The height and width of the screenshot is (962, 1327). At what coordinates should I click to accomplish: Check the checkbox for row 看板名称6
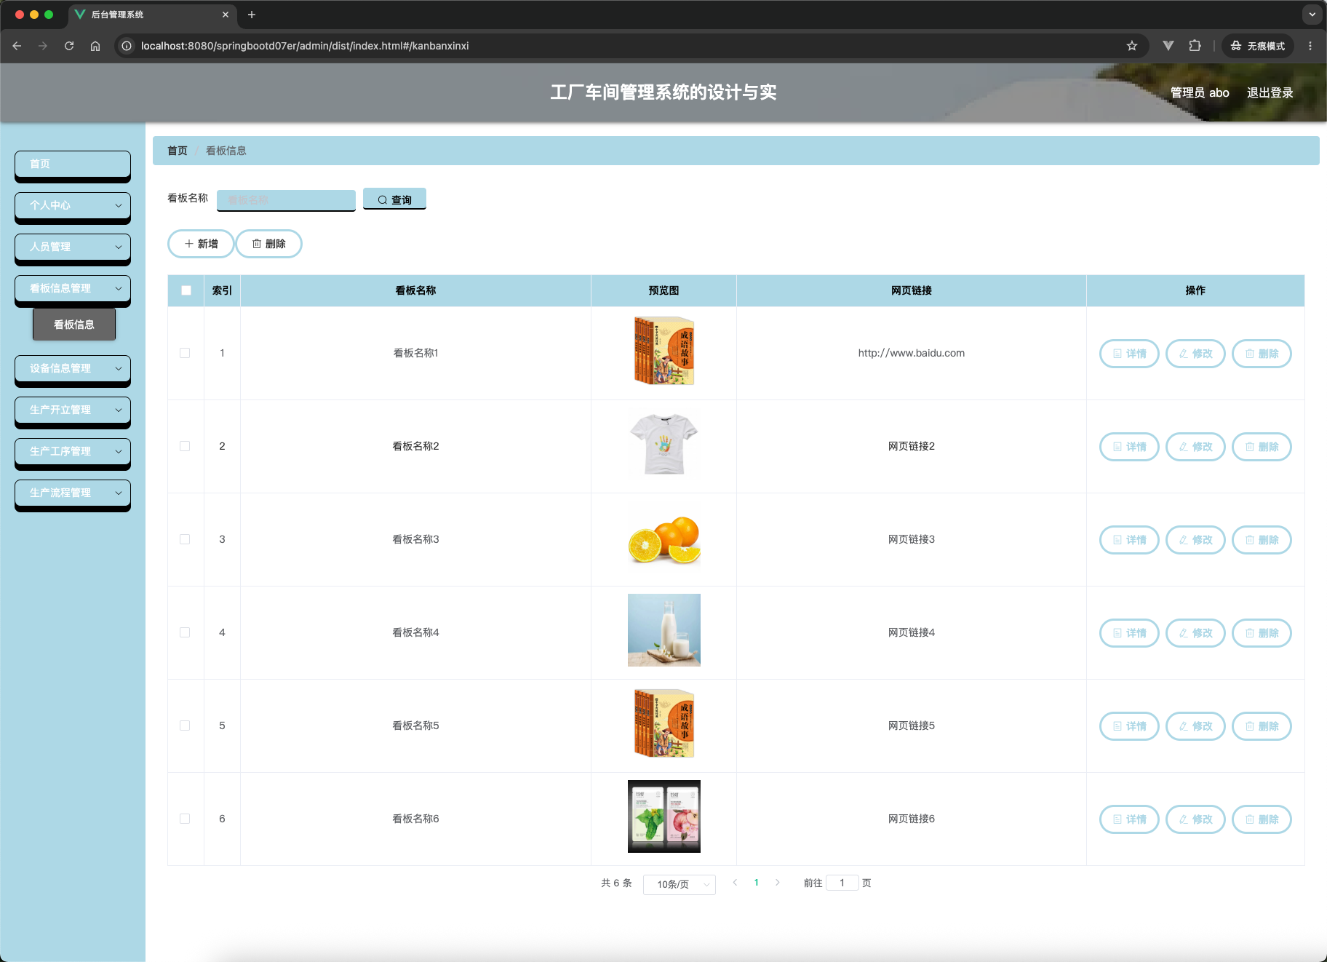(x=185, y=819)
